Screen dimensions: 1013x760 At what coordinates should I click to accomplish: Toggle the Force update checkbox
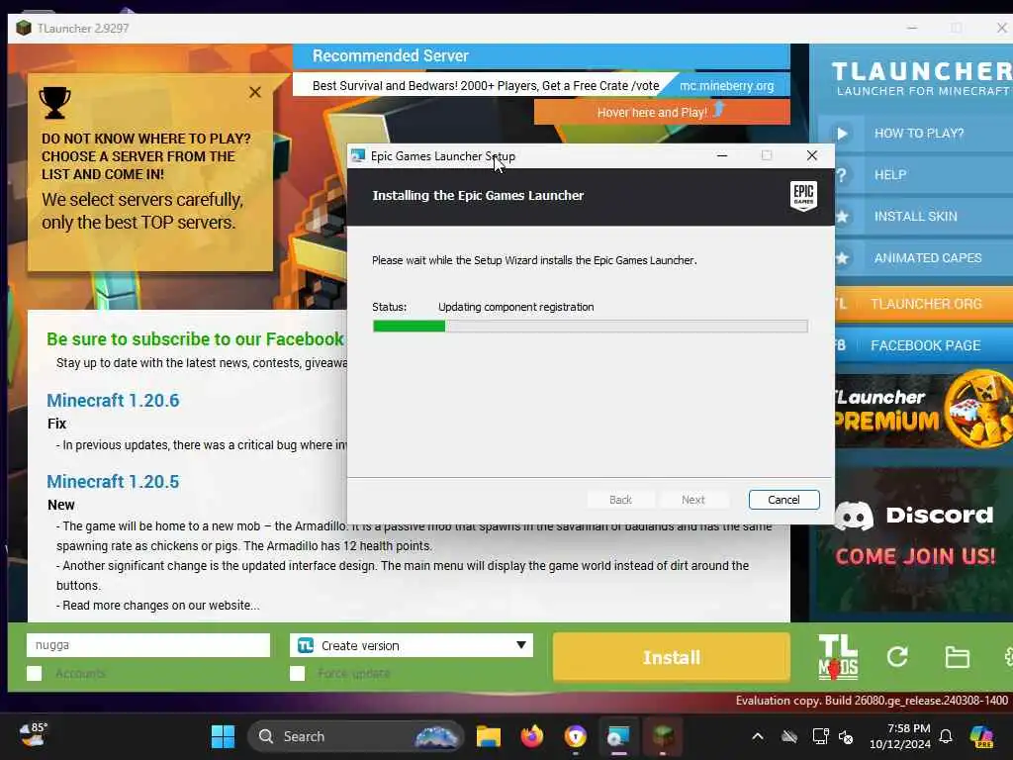point(297,673)
